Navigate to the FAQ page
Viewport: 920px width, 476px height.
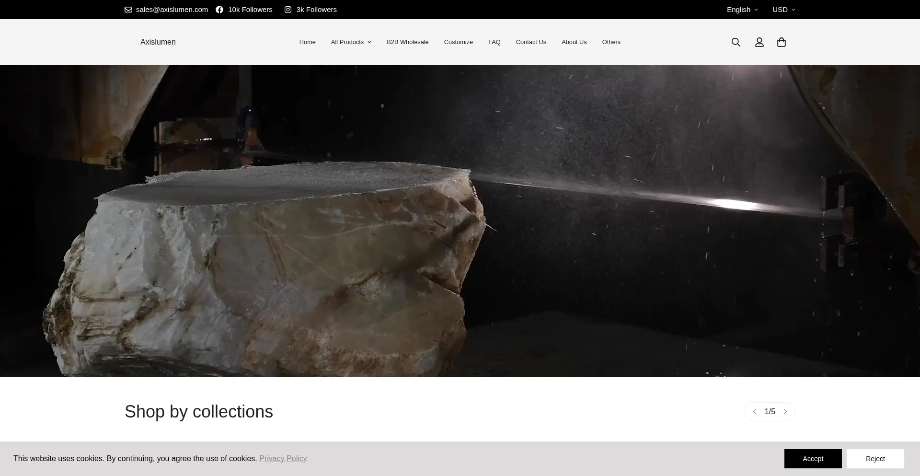point(494,42)
